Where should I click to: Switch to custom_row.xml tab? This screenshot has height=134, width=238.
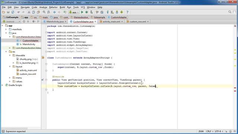point(138,22)
